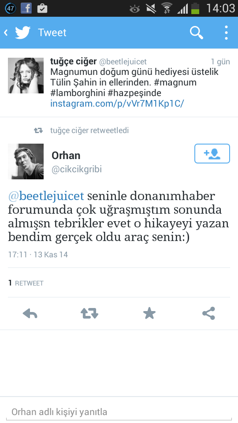Retweet Orhan's tweet using the action bar icon
The image size is (238, 423).
click(89, 313)
